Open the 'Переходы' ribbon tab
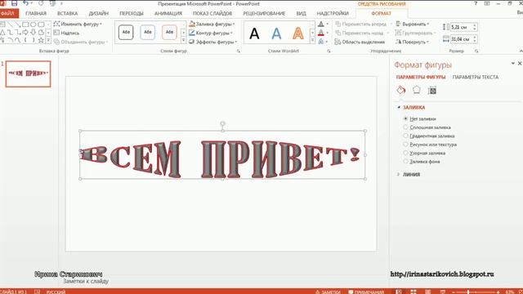Viewport: 523px width, 294px height. click(132, 13)
